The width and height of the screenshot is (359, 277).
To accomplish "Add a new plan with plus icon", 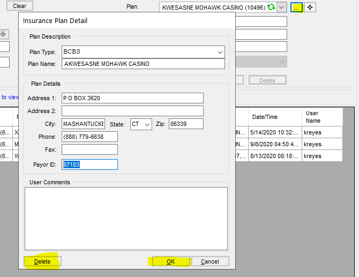I will pos(310,8).
